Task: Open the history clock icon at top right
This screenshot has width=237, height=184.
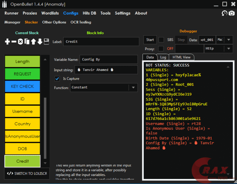Action: coord(224,13)
